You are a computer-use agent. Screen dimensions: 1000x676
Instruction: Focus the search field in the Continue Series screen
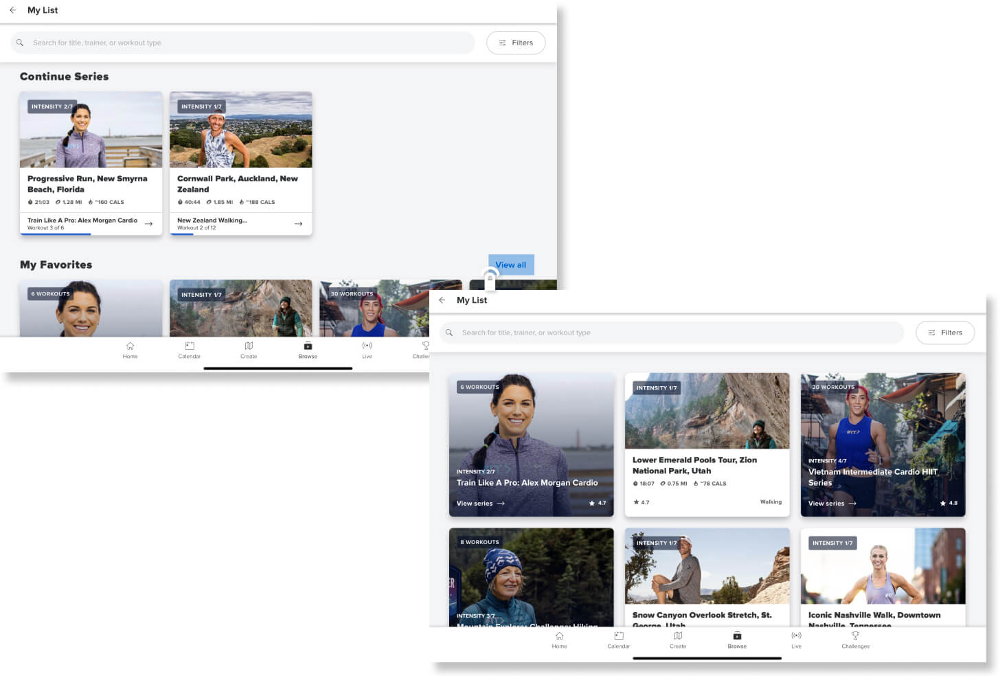242,43
